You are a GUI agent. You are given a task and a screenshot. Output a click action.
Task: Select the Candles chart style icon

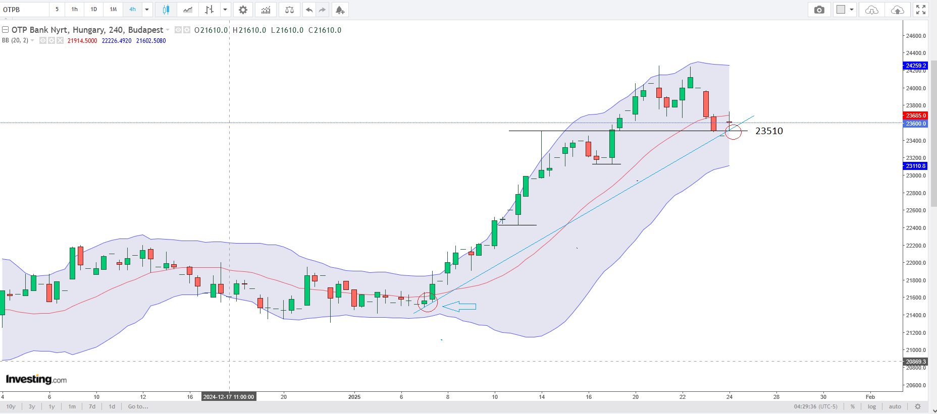tap(166, 10)
